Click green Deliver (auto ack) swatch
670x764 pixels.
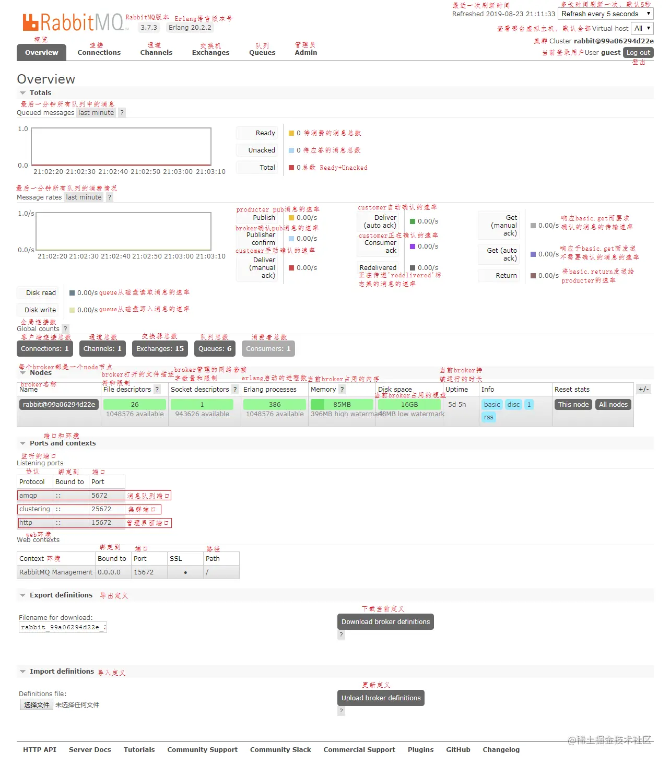click(413, 221)
